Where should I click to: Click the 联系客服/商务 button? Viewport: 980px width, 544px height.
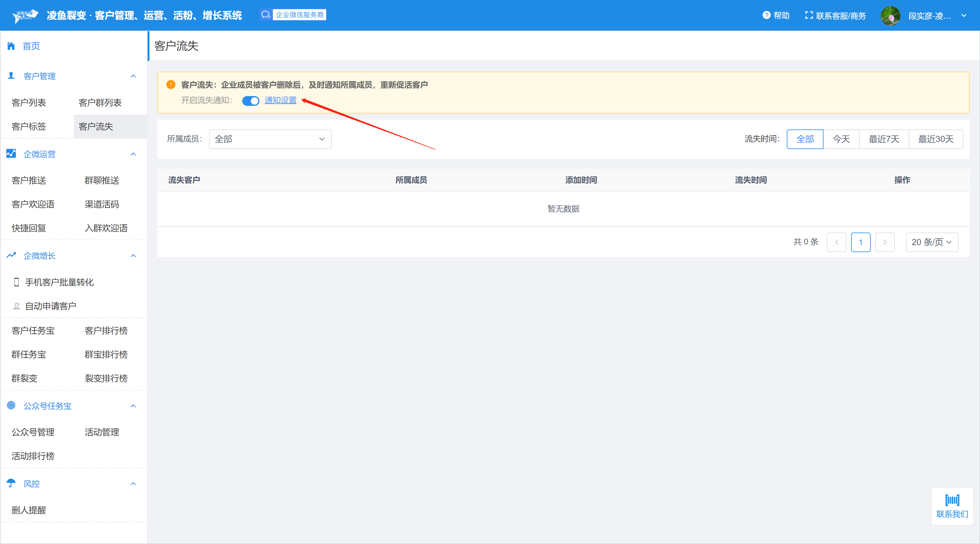coord(835,16)
